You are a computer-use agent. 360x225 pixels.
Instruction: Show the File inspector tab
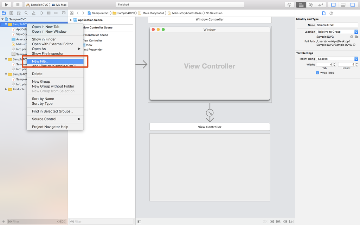pyautogui.click(x=324, y=13)
